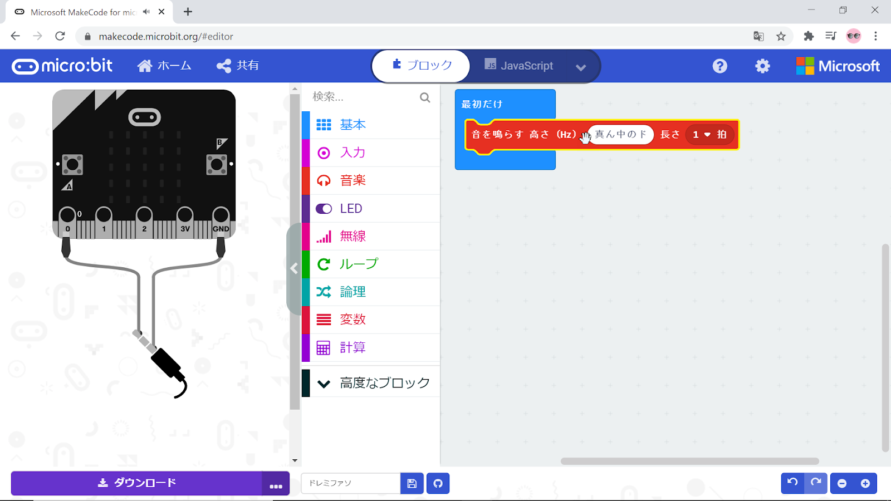Expand 高度なブロック section
The width and height of the screenshot is (891, 501).
click(371, 383)
